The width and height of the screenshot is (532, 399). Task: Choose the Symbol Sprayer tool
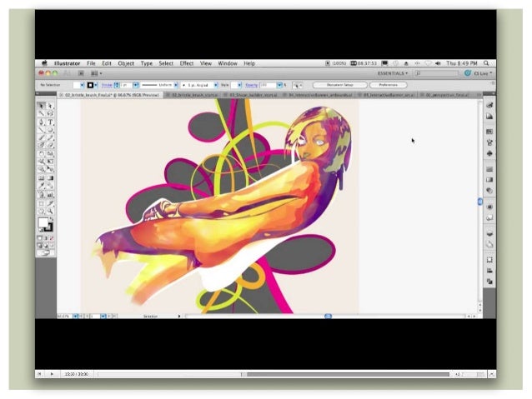(x=42, y=195)
